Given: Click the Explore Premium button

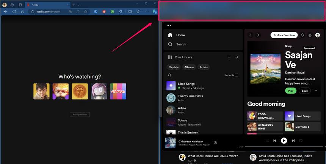Looking at the screenshot, I should click(284, 35).
